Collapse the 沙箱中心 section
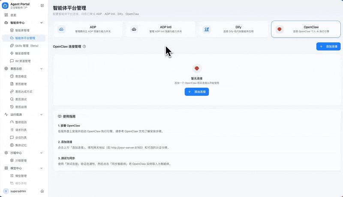The width and height of the screenshot is (343, 197). (41, 153)
